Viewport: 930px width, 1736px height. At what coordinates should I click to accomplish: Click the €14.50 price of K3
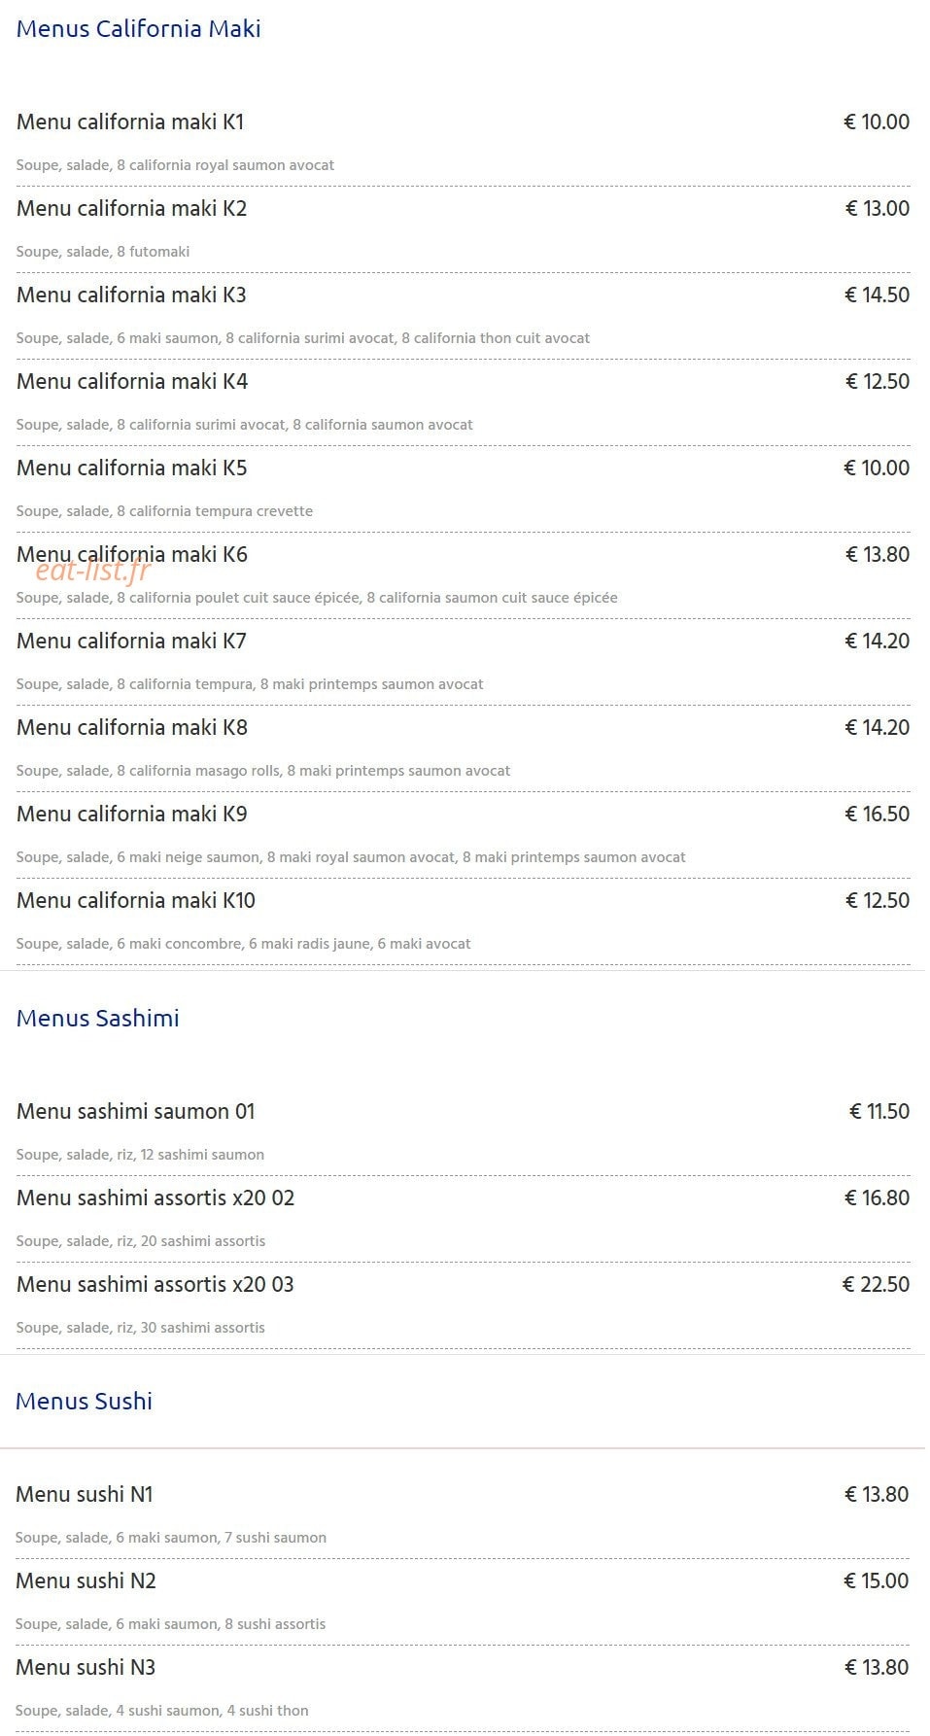(877, 295)
